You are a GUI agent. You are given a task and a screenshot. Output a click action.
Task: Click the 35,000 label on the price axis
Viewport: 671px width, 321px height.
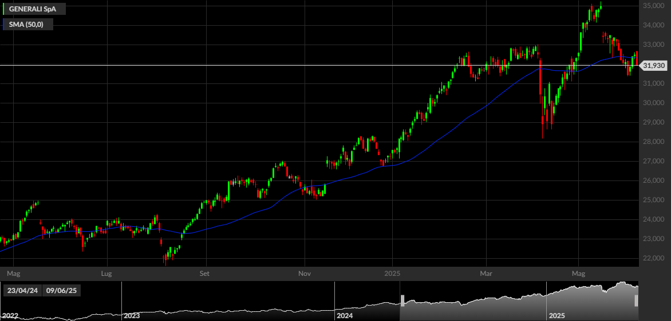653,6
